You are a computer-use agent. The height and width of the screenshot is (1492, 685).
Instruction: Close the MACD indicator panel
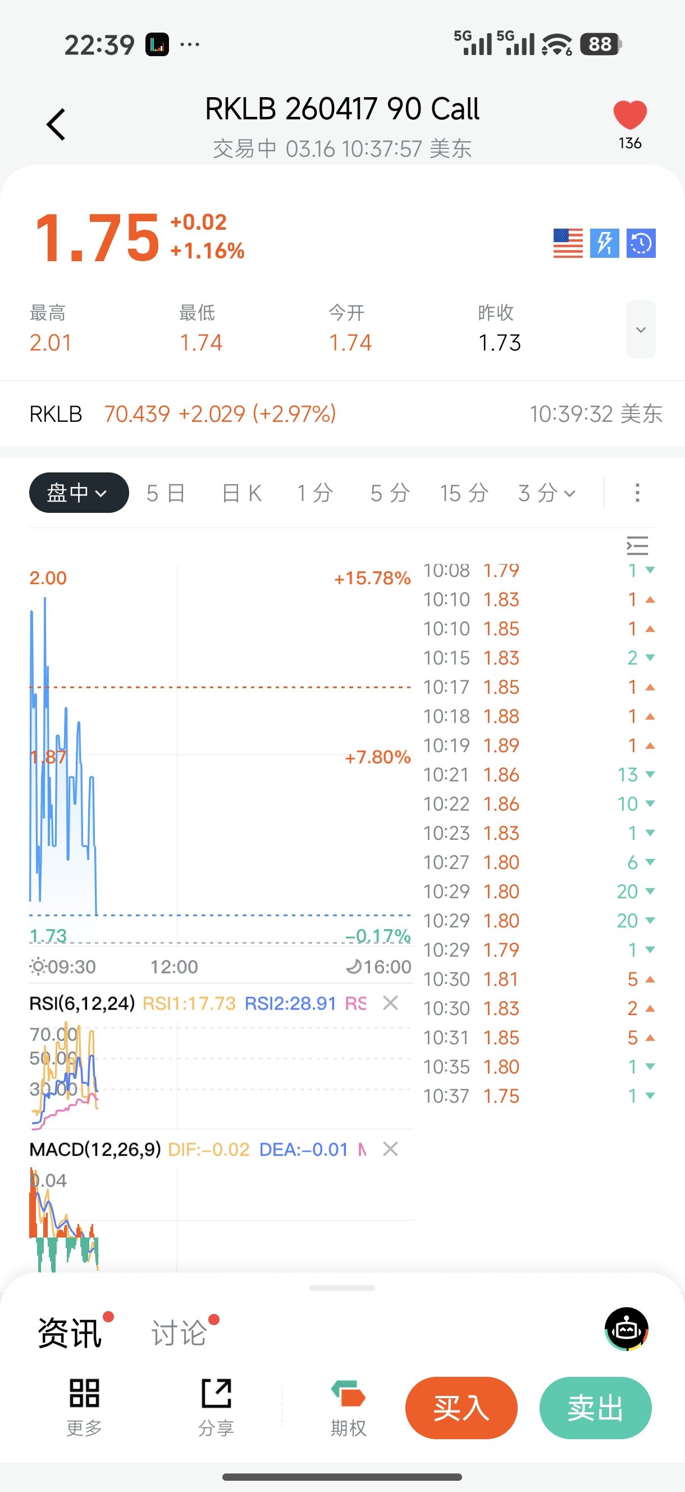point(391,1149)
